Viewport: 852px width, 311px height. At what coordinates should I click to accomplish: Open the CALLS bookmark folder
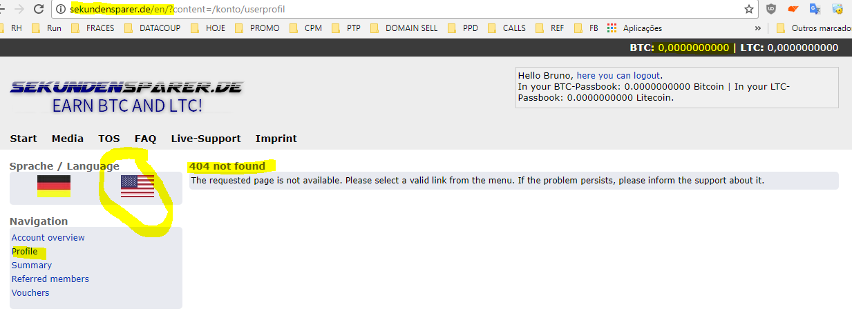[x=507, y=28]
